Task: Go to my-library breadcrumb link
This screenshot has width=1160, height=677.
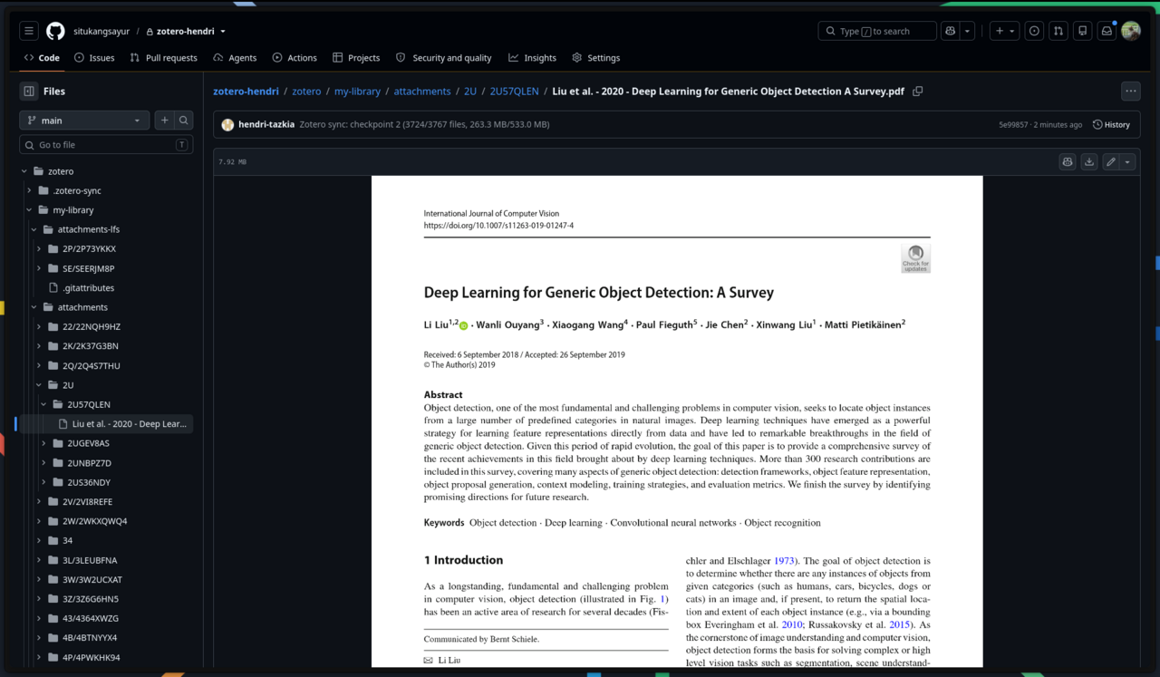Action: (x=355, y=92)
